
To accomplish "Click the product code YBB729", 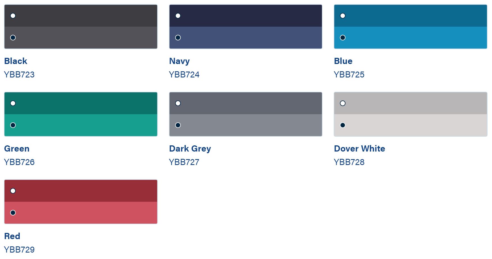I will tap(19, 250).
